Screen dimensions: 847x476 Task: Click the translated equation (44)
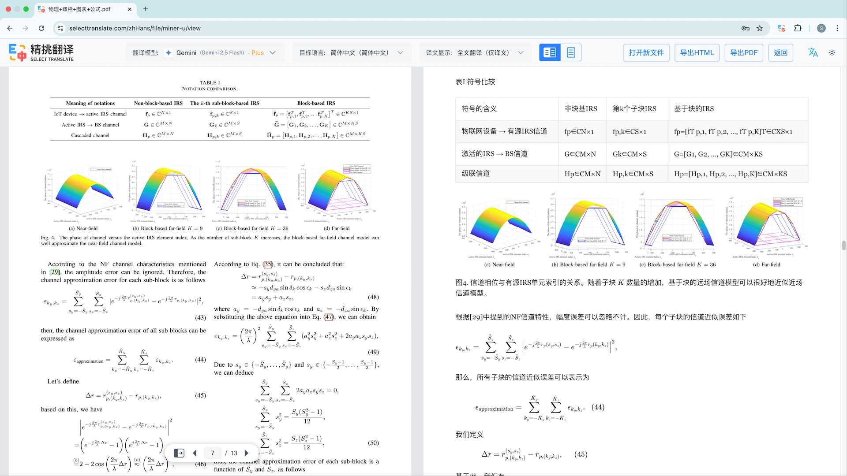pyautogui.click(x=540, y=408)
